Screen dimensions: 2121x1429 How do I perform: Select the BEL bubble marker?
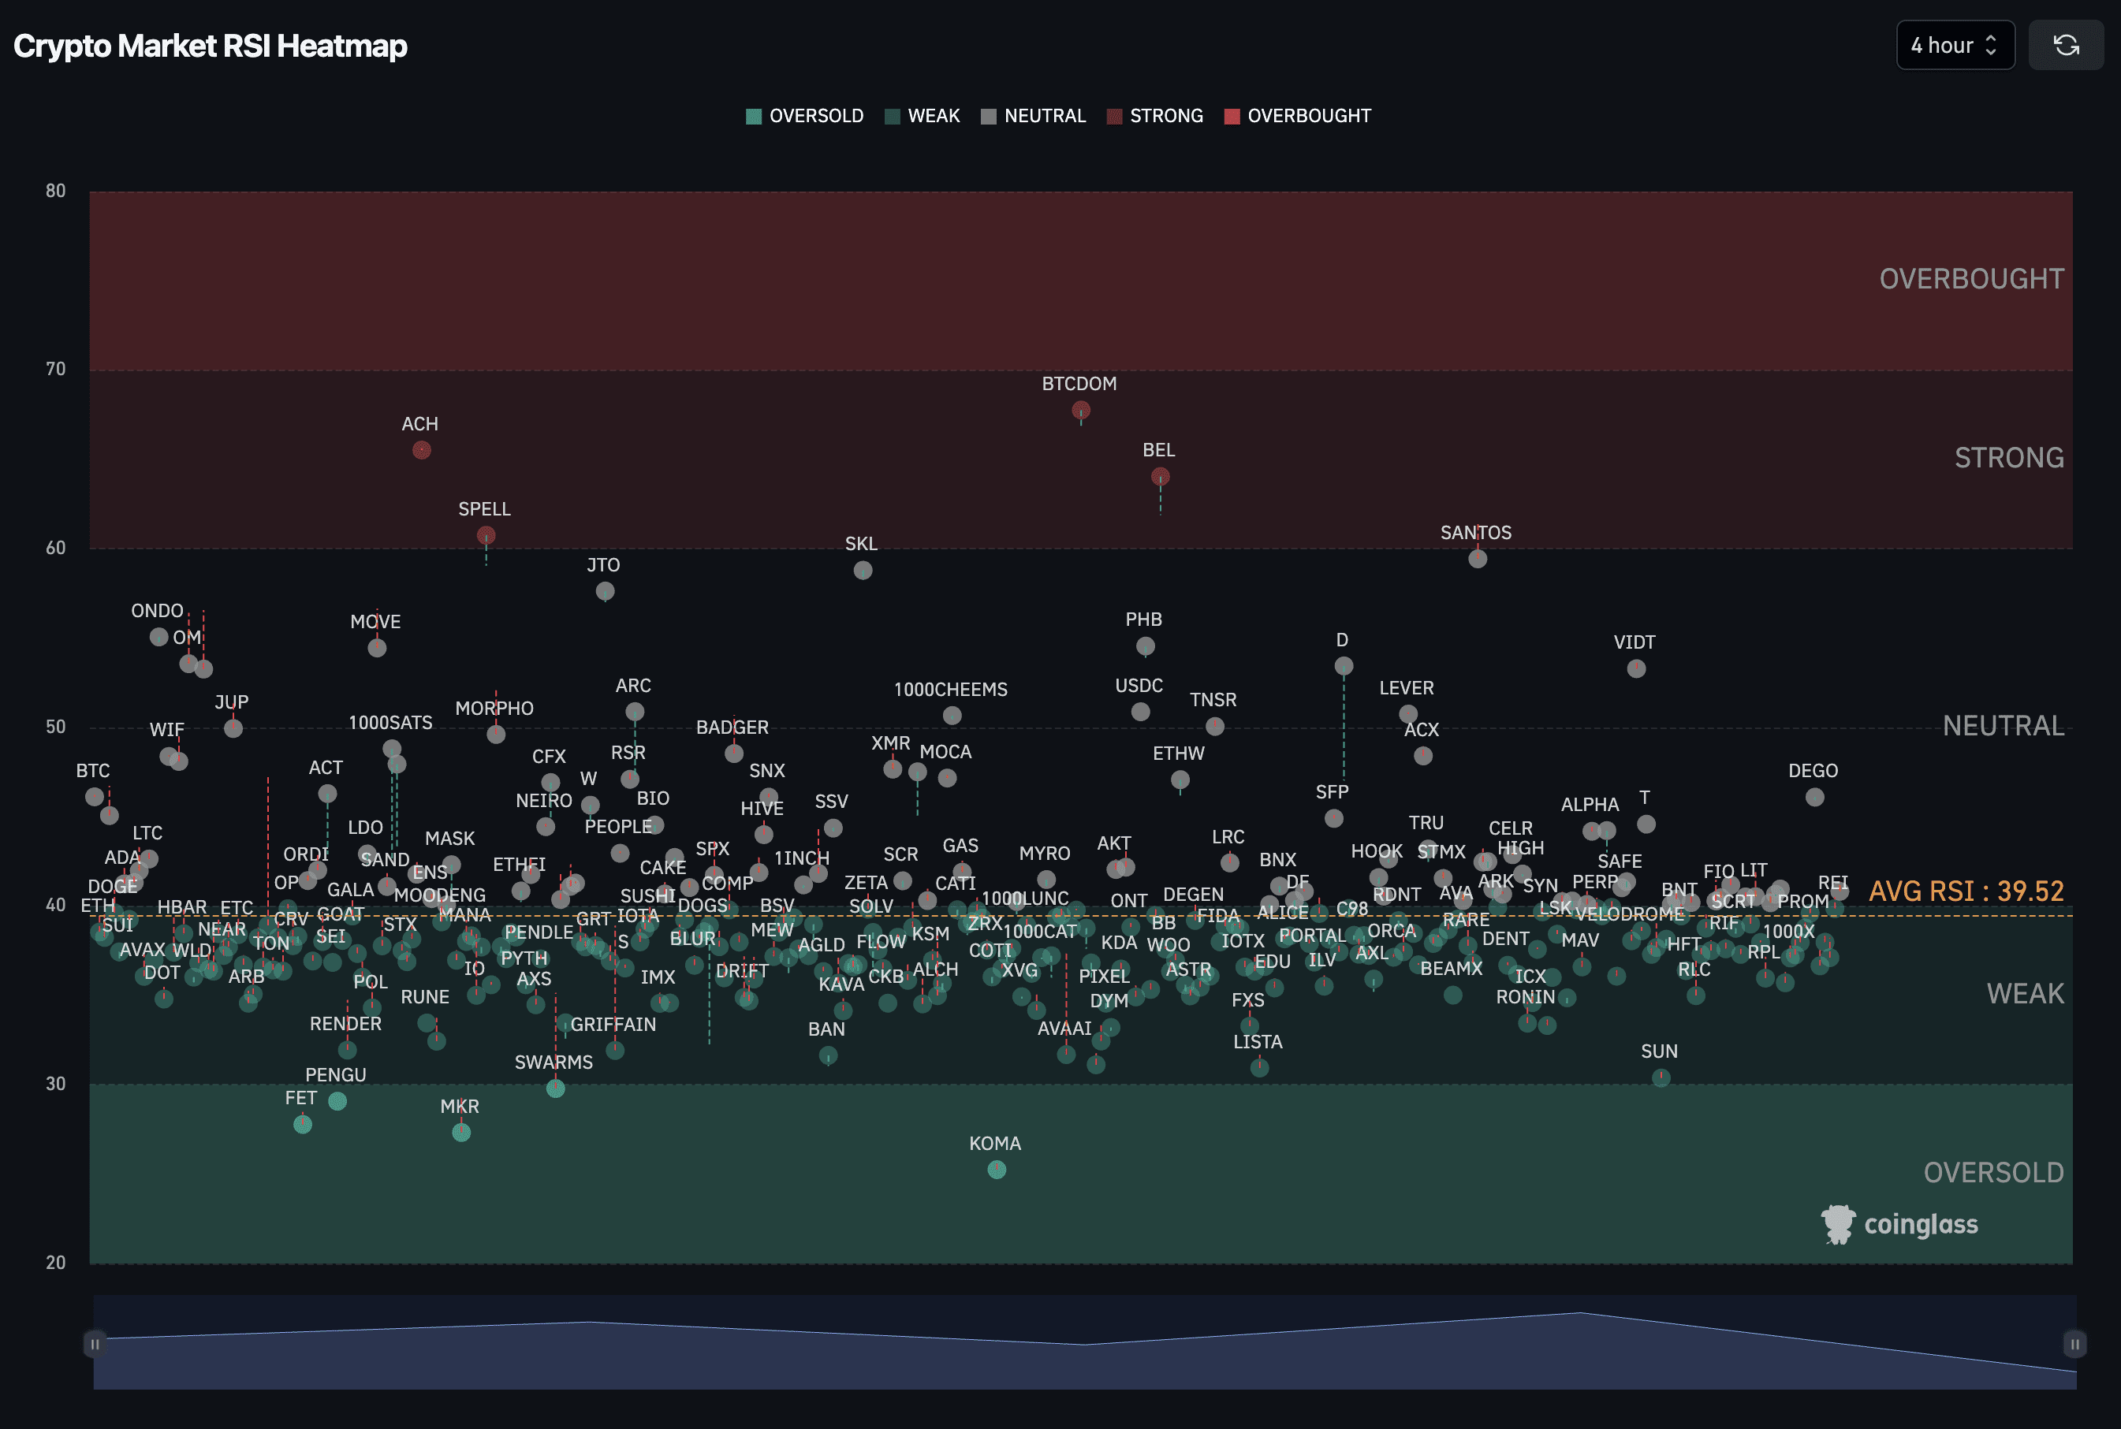[1159, 477]
